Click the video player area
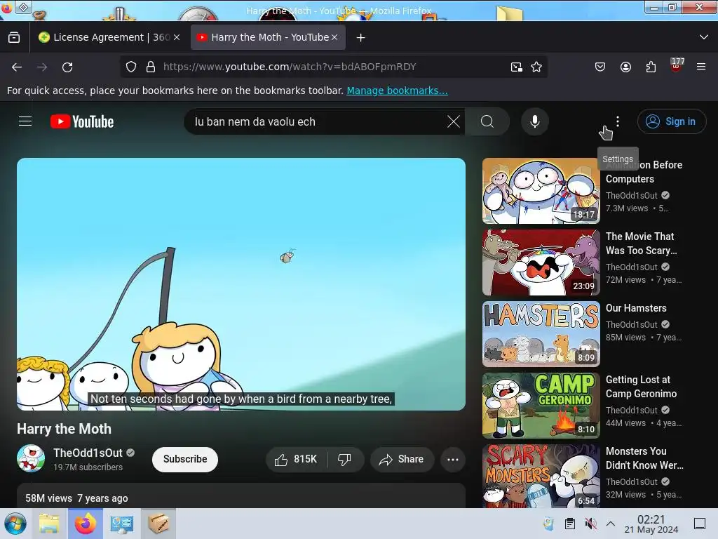The image size is (718, 539). tap(241, 284)
